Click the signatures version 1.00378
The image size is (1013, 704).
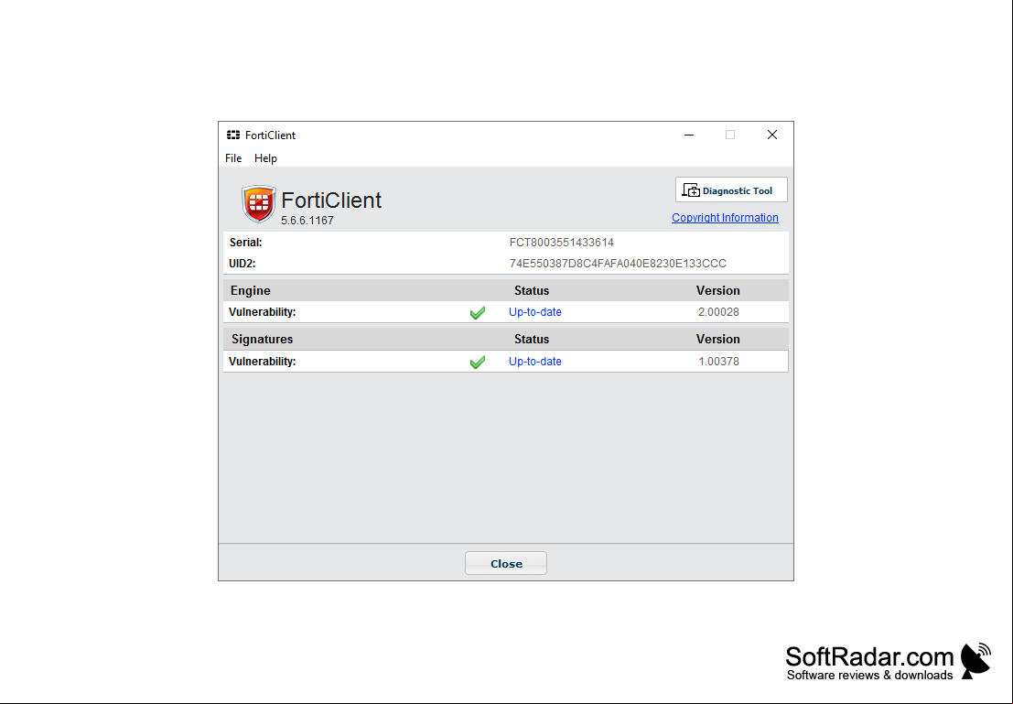[718, 362]
